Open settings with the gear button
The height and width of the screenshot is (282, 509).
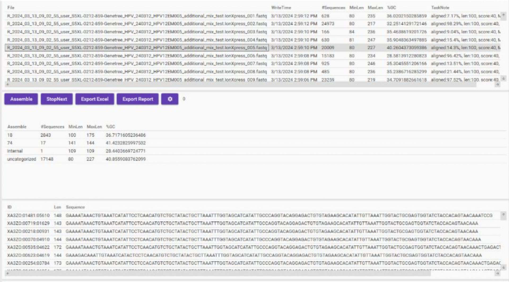(x=170, y=99)
